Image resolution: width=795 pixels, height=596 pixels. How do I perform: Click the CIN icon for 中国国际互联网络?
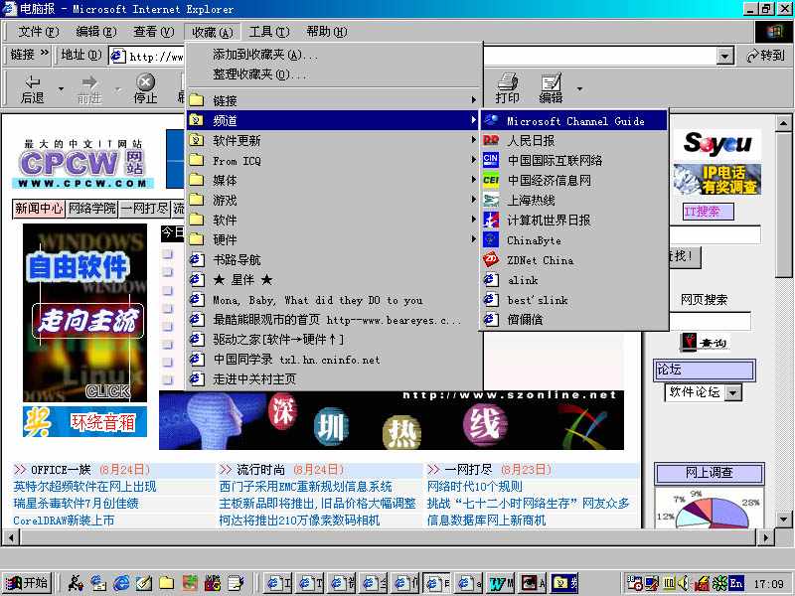[491, 160]
